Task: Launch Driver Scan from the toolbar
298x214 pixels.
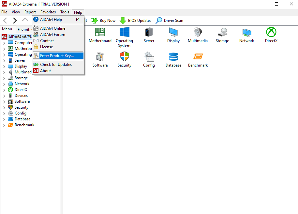Action: 169,21
